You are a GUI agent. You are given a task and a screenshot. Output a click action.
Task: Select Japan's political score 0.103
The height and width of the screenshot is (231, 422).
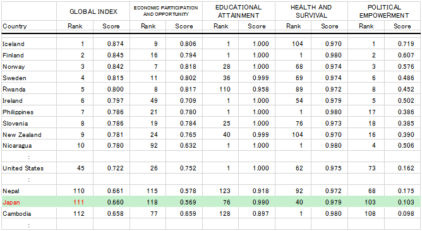coord(406,202)
